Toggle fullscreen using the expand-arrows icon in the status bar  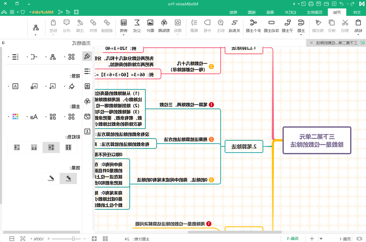(94, 239)
